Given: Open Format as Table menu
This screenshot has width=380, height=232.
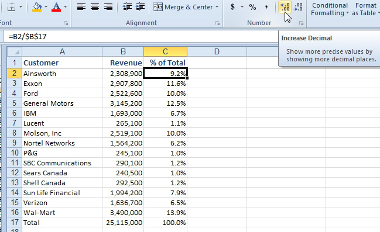Looking at the screenshot, I should (x=366, y=9).
